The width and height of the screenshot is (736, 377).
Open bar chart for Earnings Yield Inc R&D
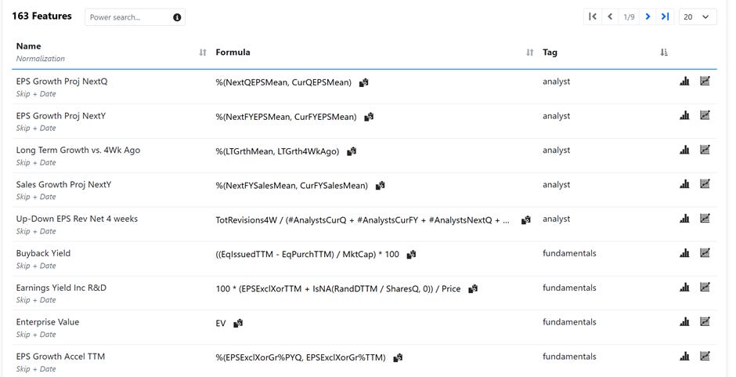(x=684, y=288)
